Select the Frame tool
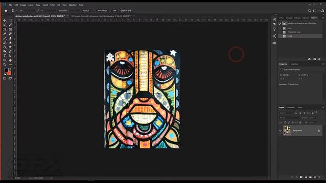The width and height of the screenshot is (326, 183). tap(10, 29)
